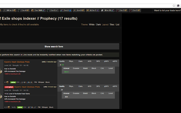Open the corrupted Kaom's Heart Glorious Plate listing

pos(27,87)
